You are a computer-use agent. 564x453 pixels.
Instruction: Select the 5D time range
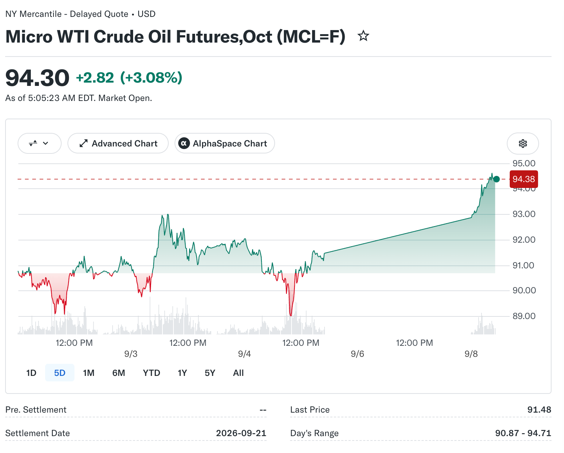point(60,373)
